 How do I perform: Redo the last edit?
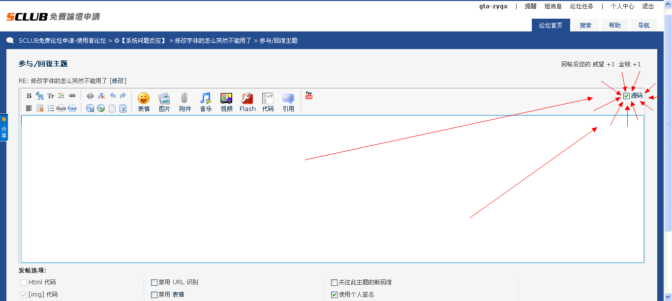123,96
